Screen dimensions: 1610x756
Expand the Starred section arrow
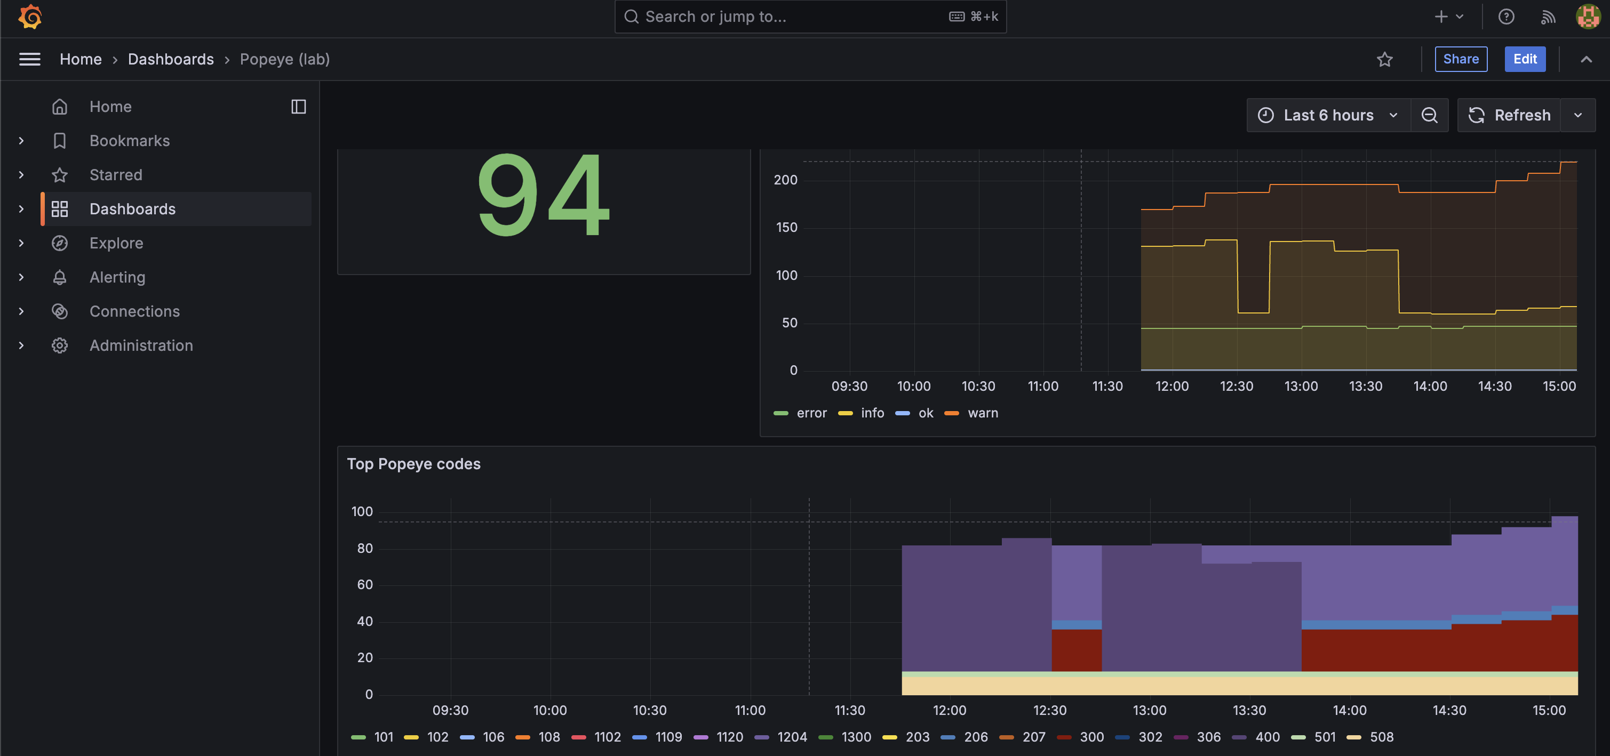[21, 175]
